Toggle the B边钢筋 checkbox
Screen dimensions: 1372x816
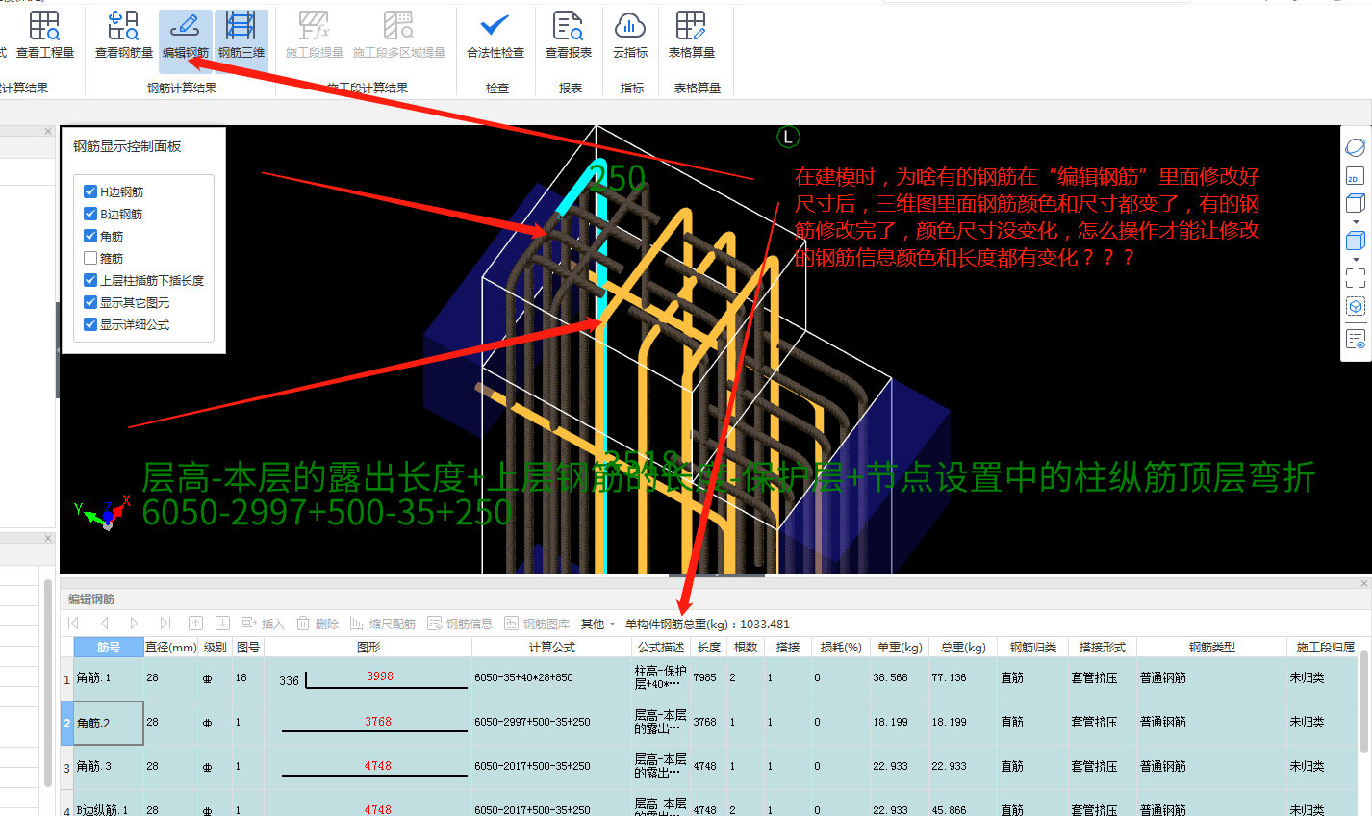(90, 214)
